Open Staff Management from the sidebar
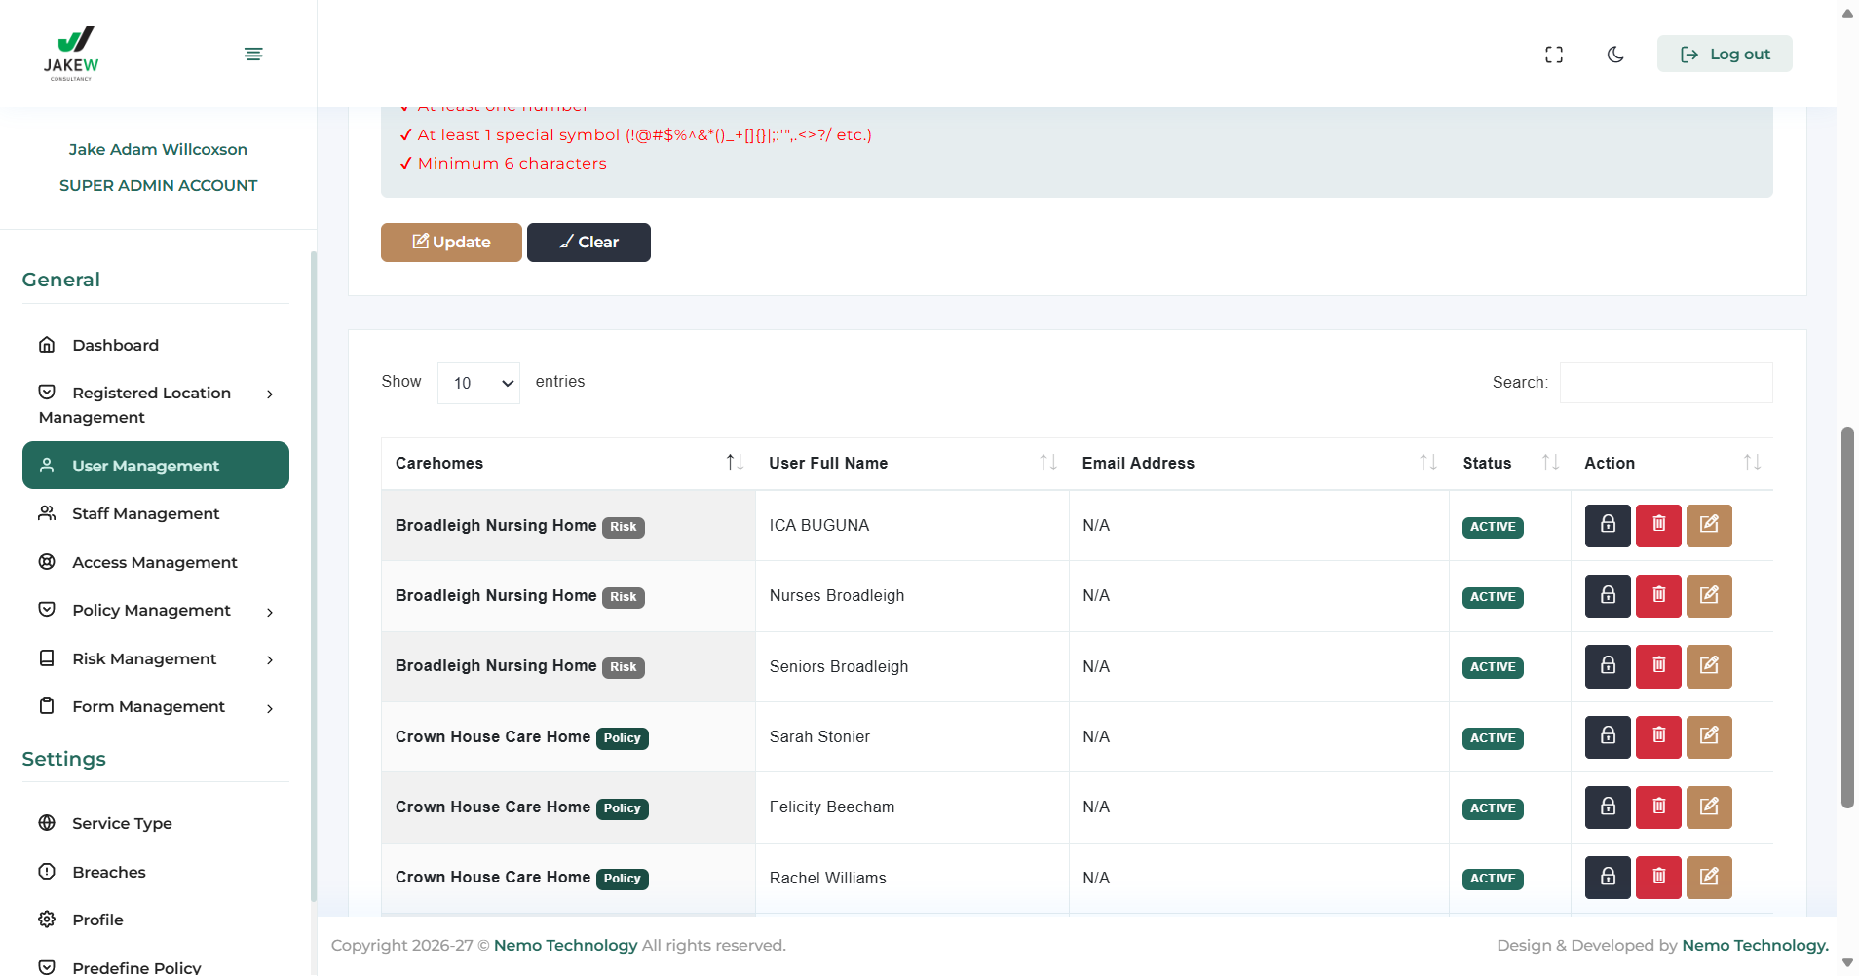The image size is (1859, 976). (x=145, y=513)
